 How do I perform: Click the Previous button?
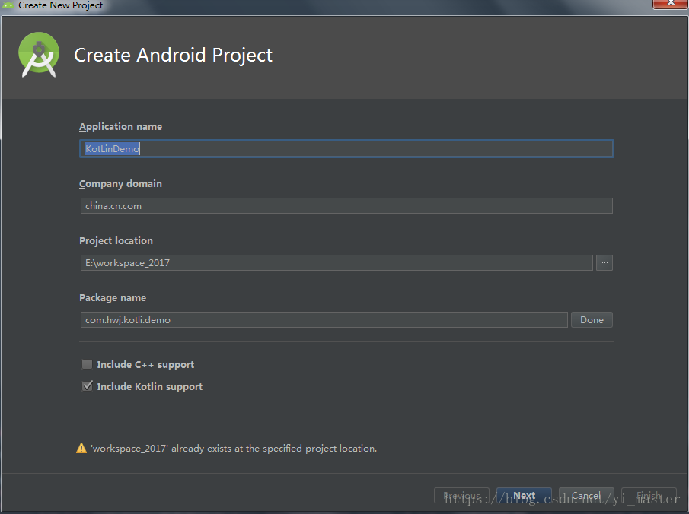point(462,496)
